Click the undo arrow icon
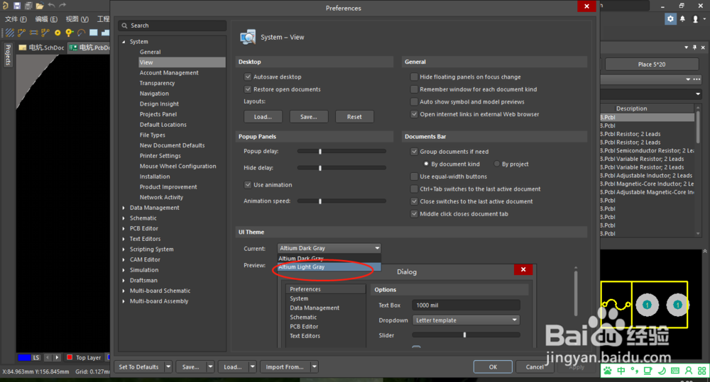This screenshot has width=710, height=382. 51,6
